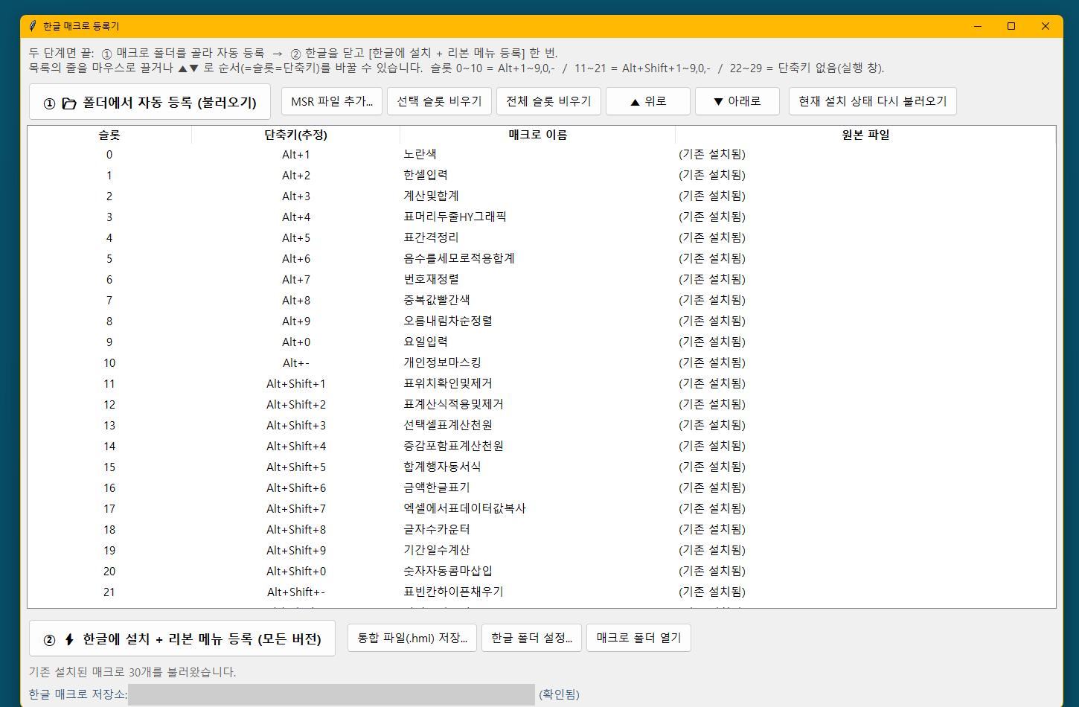1079x707 pixels.
Task: Click the Alt+Shift+9 shortcut cell
Action: point(296,551)
